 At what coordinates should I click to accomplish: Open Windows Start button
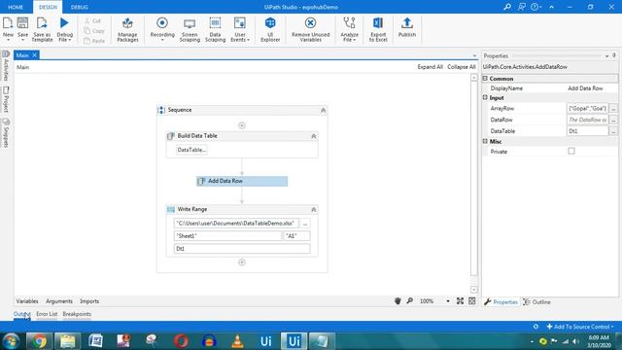coord(12,341)
